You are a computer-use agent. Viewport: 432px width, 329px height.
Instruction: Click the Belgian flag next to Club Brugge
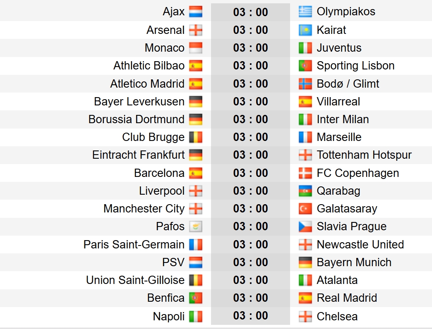(x=196, y=137)
